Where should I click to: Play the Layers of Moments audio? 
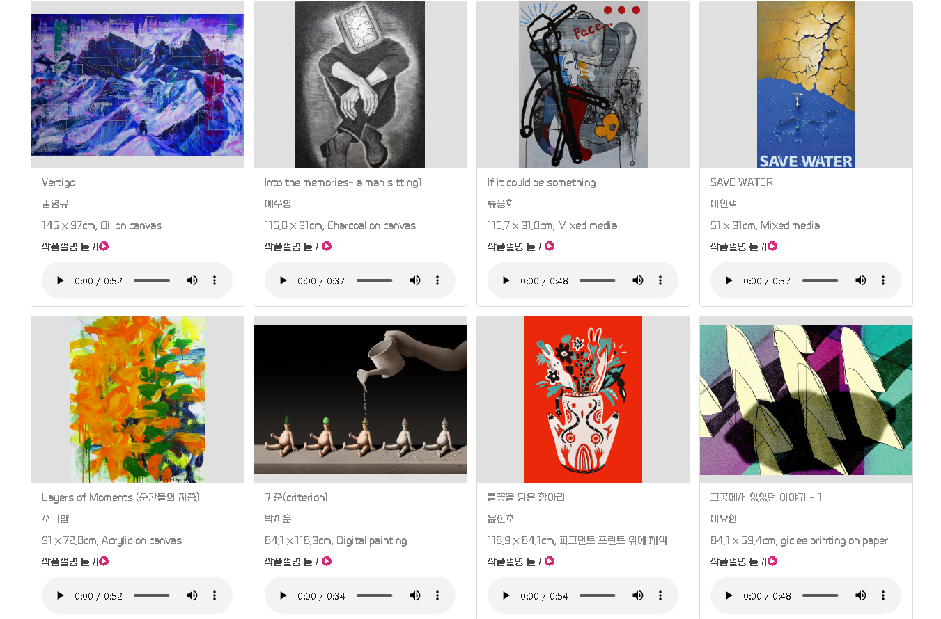[x=61, y=595]
